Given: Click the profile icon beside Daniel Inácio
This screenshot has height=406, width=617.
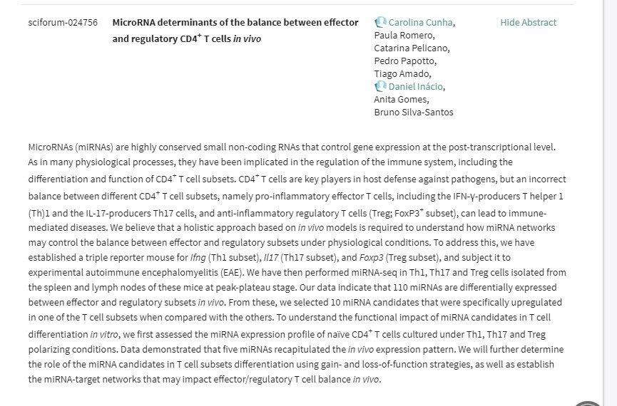Looking at the screenshot, I should pyautogui.click(x=380, y=86).
